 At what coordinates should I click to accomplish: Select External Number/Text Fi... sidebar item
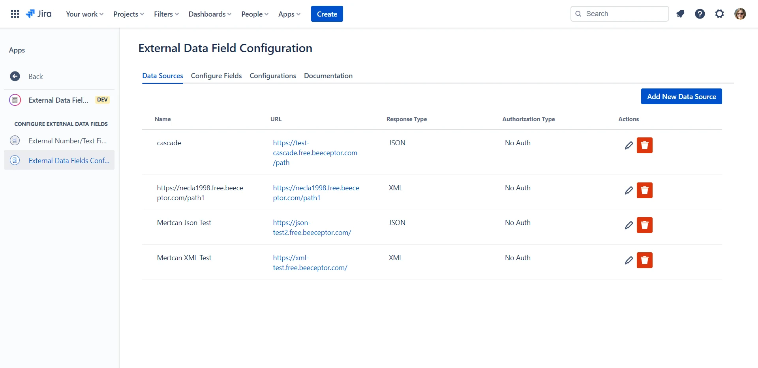[59, 141]
